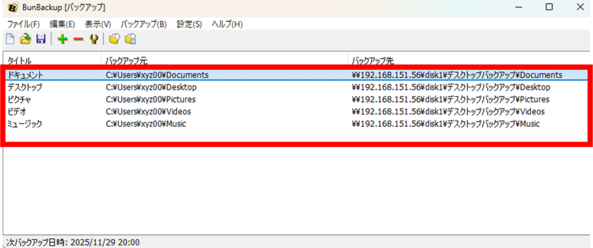Click source path C:¥Users¥xyz00¥Pictures
This screenshot has width=593, height=248.
(151, 100)
